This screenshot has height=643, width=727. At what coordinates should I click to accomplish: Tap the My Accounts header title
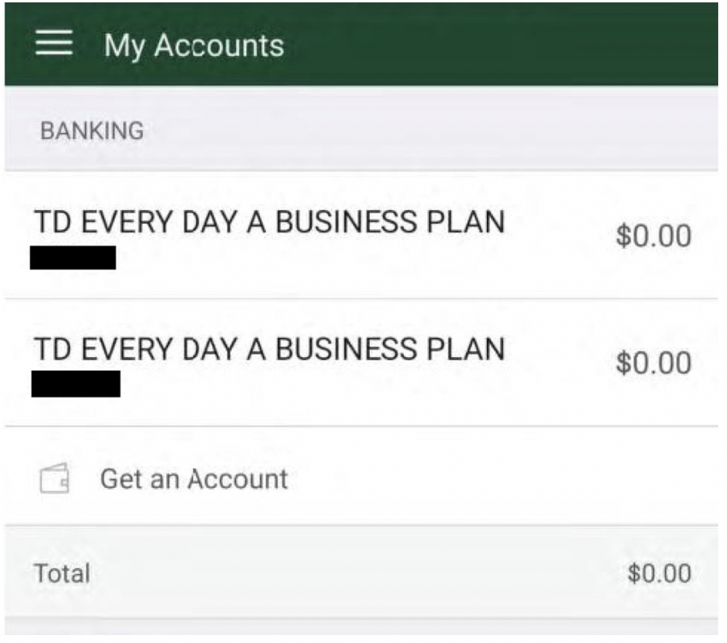[x=194, y=45]
